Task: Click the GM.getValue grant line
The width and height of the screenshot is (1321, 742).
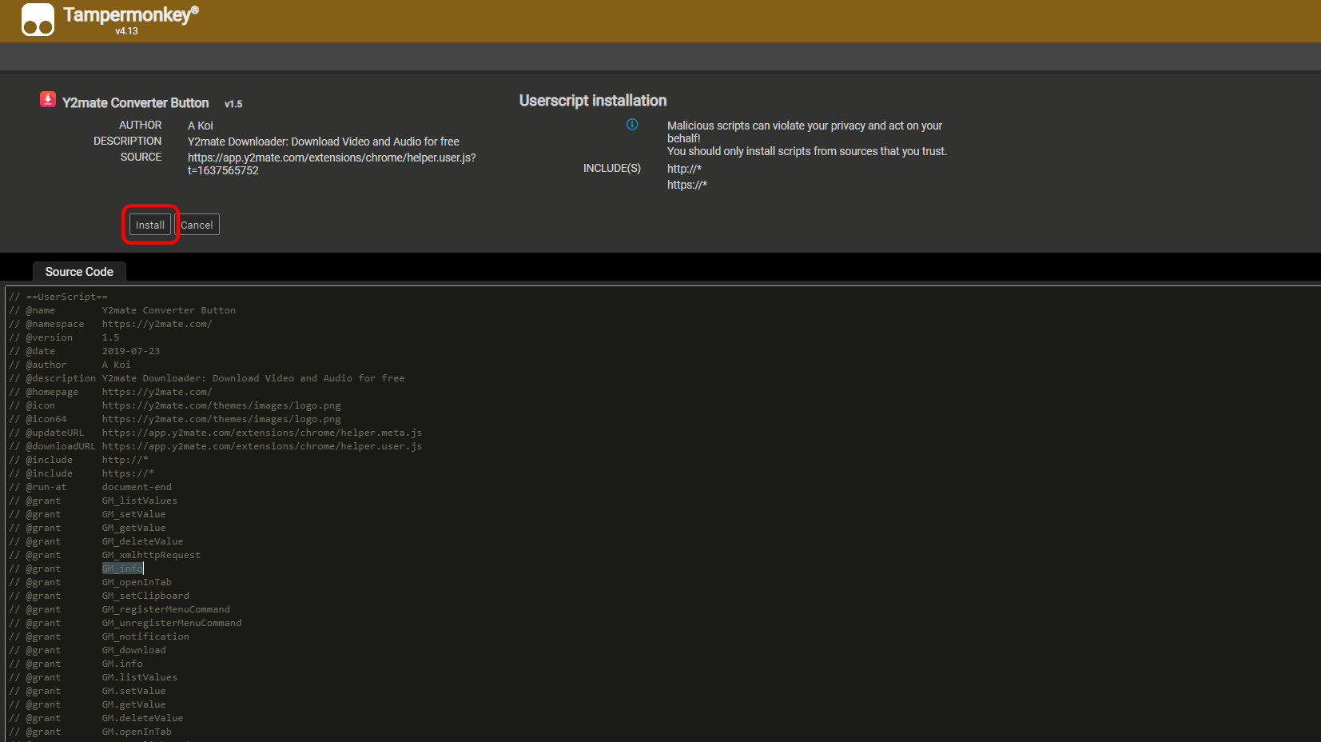Action: coord(88,704)
